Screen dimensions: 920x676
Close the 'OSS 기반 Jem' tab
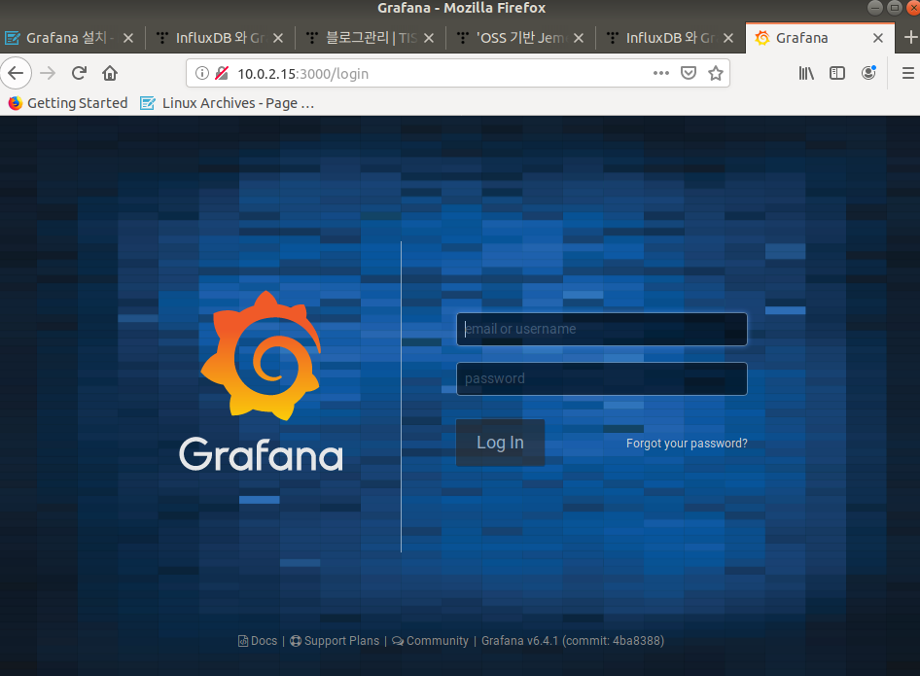tap(578, 38)
